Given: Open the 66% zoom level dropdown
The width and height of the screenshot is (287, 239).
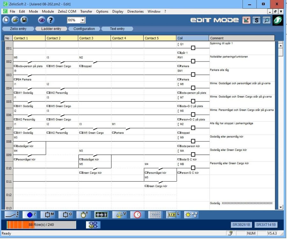Looking at the screenshot, I should [83, 20].
